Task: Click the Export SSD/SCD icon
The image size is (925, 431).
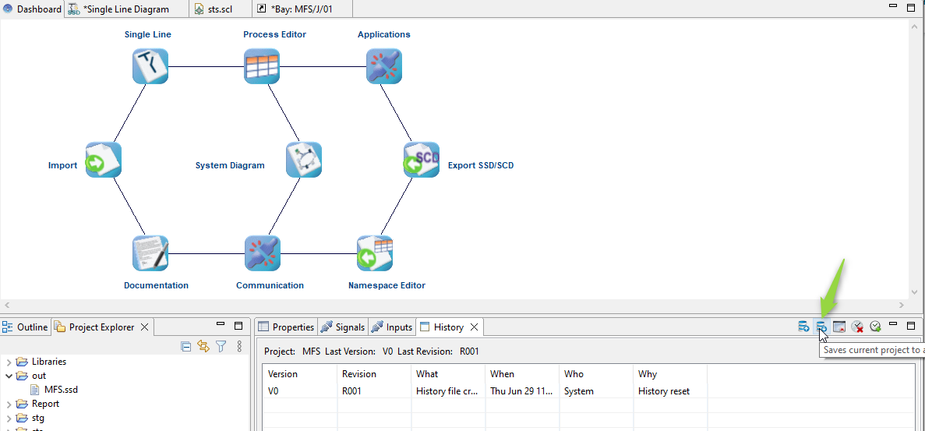Action: (x=421, y=161)
